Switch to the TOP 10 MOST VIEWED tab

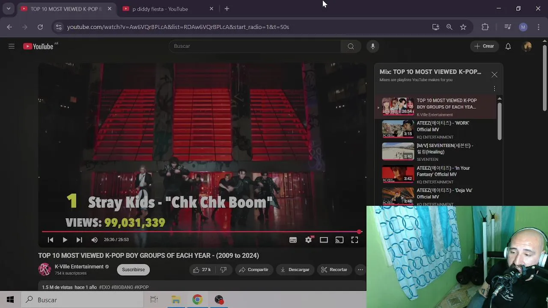tap(66, 9)
